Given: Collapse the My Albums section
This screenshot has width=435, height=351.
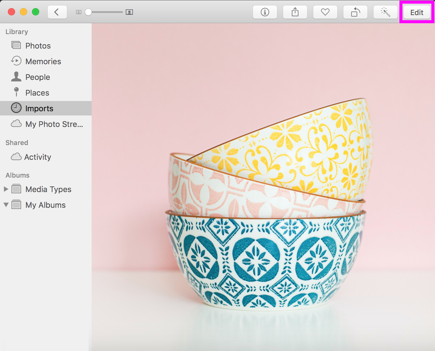Looking at the screenshot, I should [x=6, y=205].
